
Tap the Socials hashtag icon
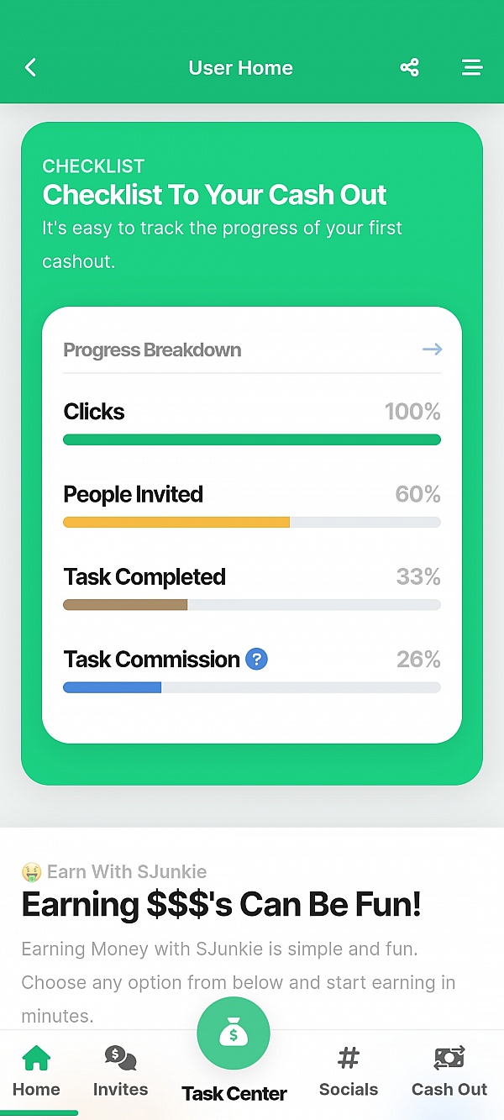pyautogui.click(x=349, y=1058)
